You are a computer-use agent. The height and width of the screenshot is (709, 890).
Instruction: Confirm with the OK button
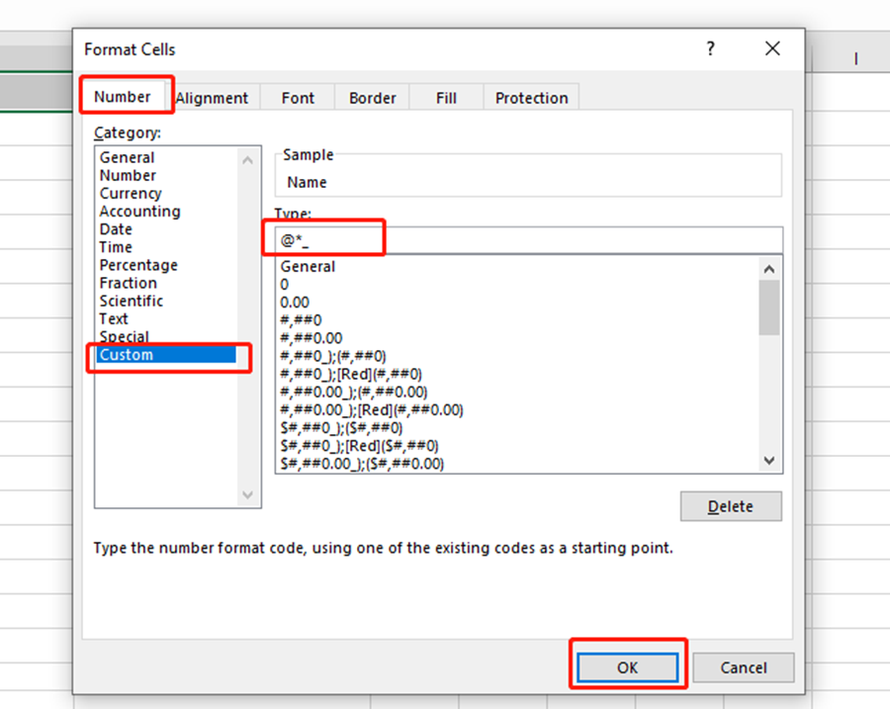627,667
